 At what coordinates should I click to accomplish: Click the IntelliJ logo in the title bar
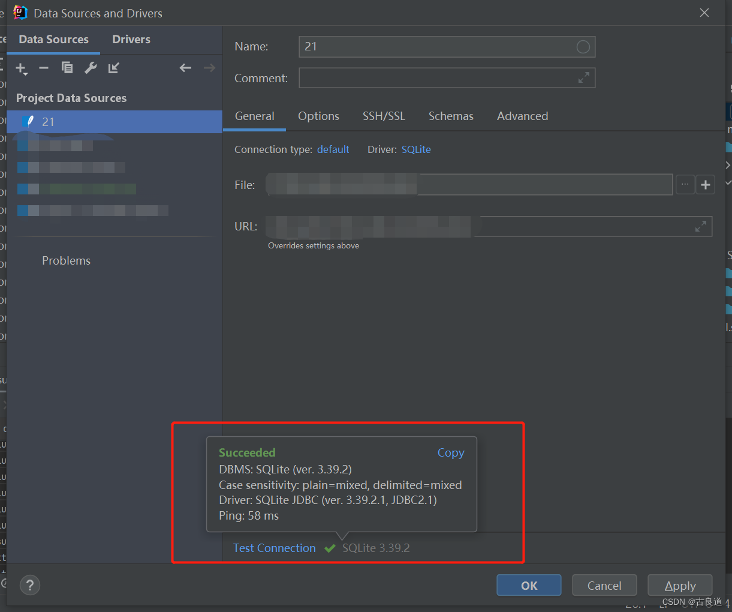[x=20, y=13]
